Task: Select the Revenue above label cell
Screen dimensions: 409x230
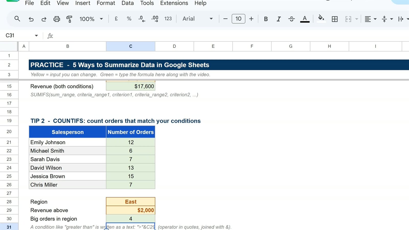Action: [x=68, y=210]
